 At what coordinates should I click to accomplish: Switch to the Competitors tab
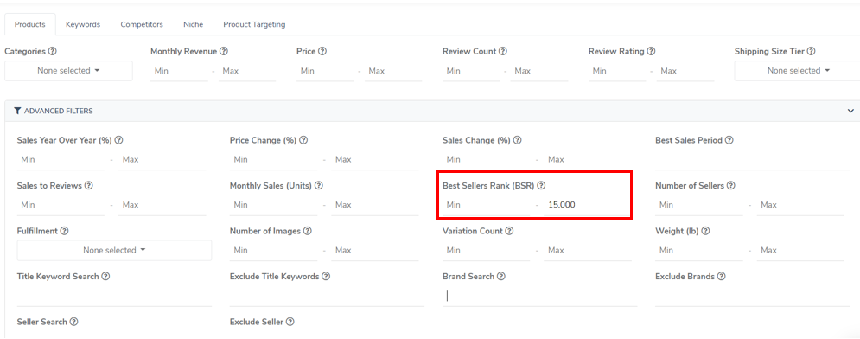click(142, 25)
